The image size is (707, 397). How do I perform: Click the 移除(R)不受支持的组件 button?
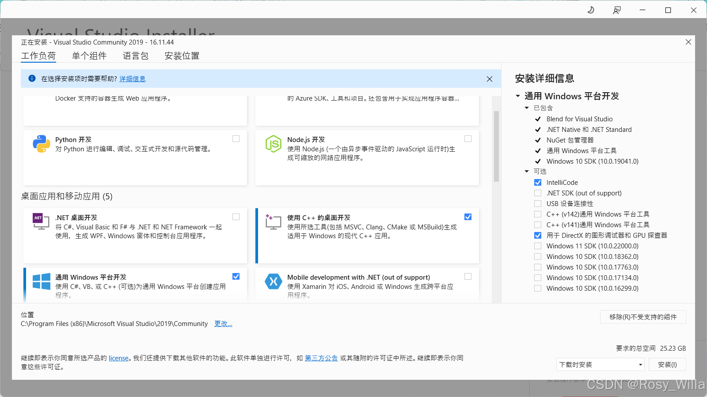[x=643, y=317]
